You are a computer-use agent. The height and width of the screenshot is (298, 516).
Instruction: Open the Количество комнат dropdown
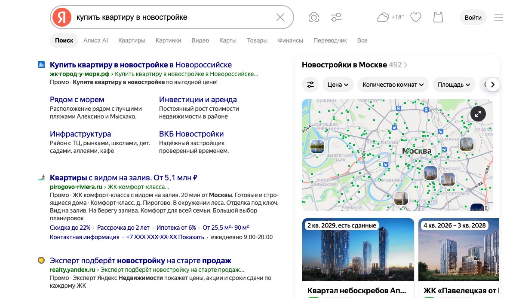[x=393, y=85]
